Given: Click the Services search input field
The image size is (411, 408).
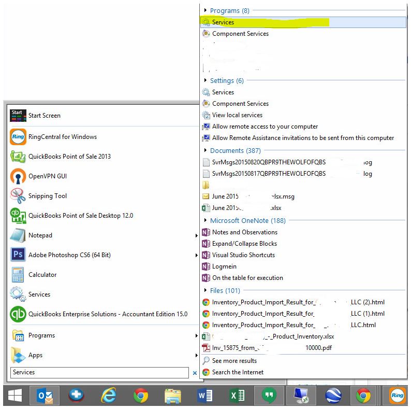Looking at the screenshot, I should pyautogui.click(x=99, y=372).
